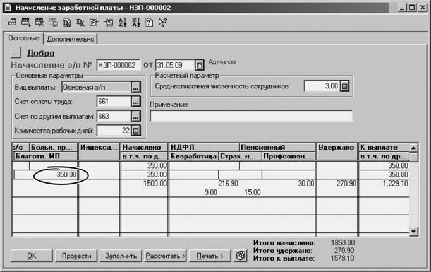
Task: Open the Счет по другим выплатам 663 selector
Action: pyautogui.click(x=135, y=117)
